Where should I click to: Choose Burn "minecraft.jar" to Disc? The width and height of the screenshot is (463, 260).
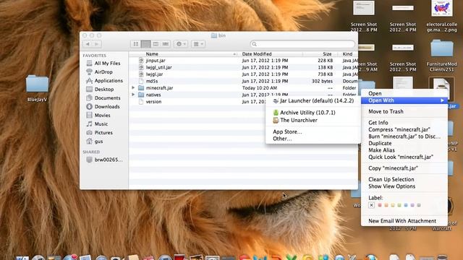(404, 136)
